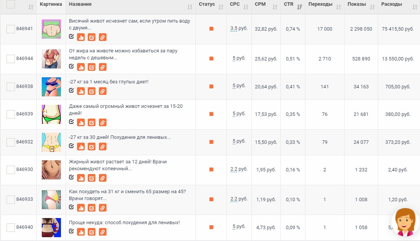Tick the checkbox for row 846932
This screenshot has width=420, height=241.
click(x=11, y=142)
